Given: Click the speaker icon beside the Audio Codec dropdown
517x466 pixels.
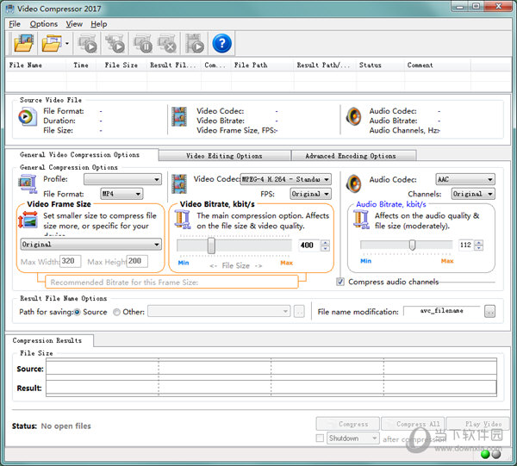Looking at the screenshot, I should coord(353,183).
